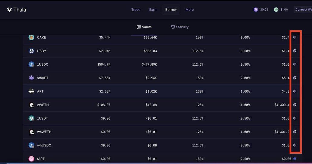Click the Switchboard oracle icon in tAPT row
The height and width of the screenshot is (164, 312).
(295, 159)
